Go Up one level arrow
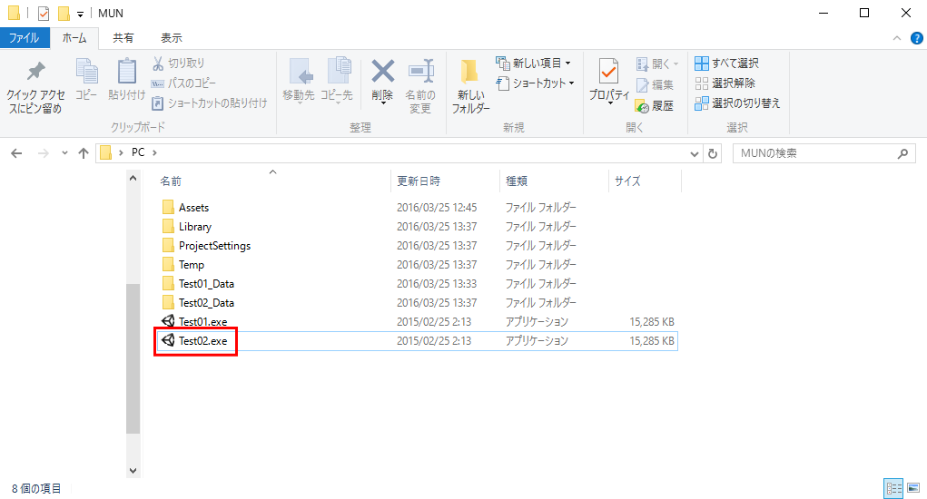Screen dimensions: 927x499 [84, 153]
